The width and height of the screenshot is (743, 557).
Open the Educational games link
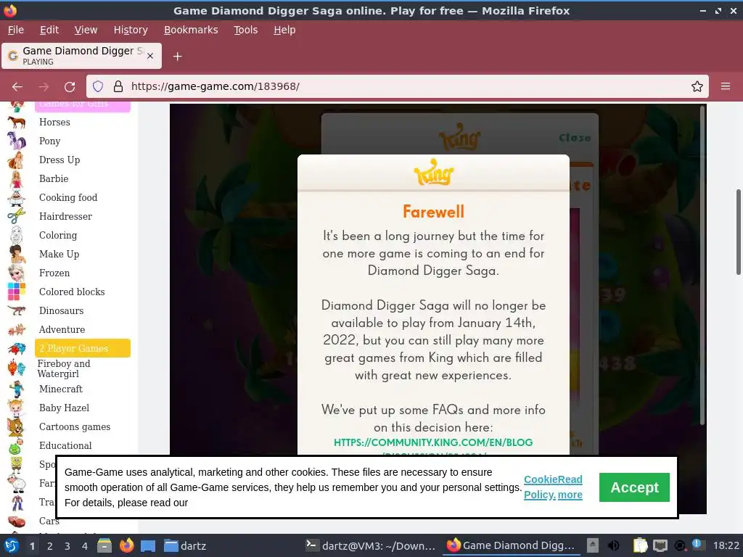(x=65, y=446)
